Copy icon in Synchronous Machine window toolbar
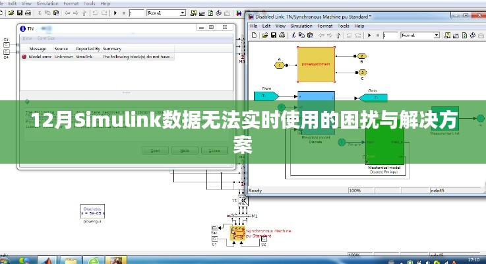This screenshot has height=264, width=486. coord(301,36)
